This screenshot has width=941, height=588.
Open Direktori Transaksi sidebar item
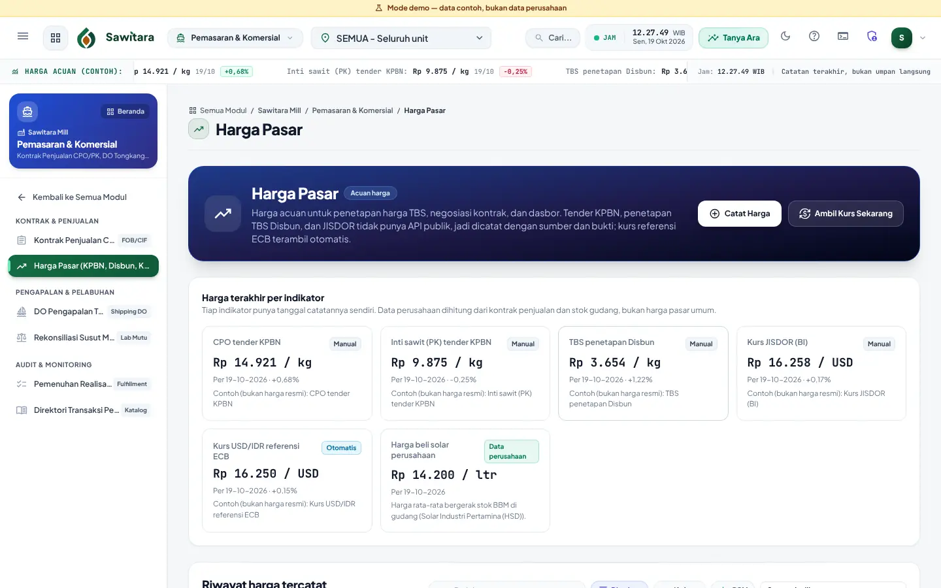point(84,410)
